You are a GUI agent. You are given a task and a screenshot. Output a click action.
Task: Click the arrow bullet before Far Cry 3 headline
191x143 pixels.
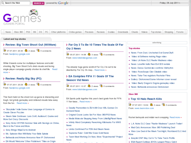click(x=67, y=45)
